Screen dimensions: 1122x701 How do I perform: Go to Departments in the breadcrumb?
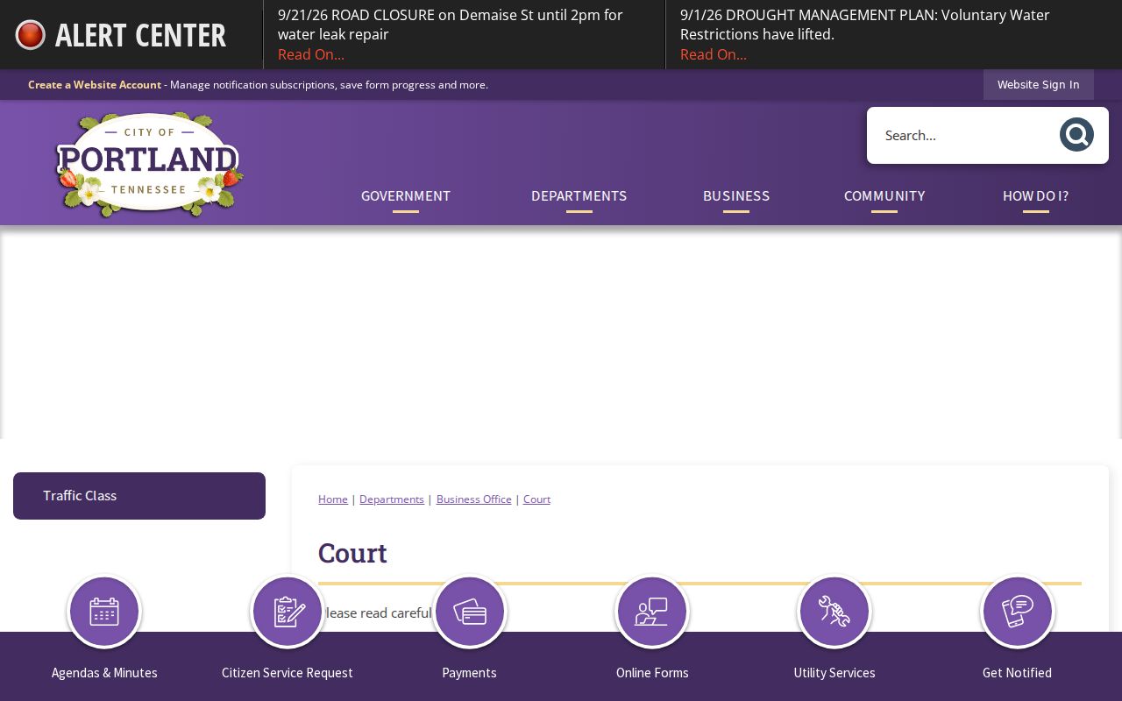(392, 499)
